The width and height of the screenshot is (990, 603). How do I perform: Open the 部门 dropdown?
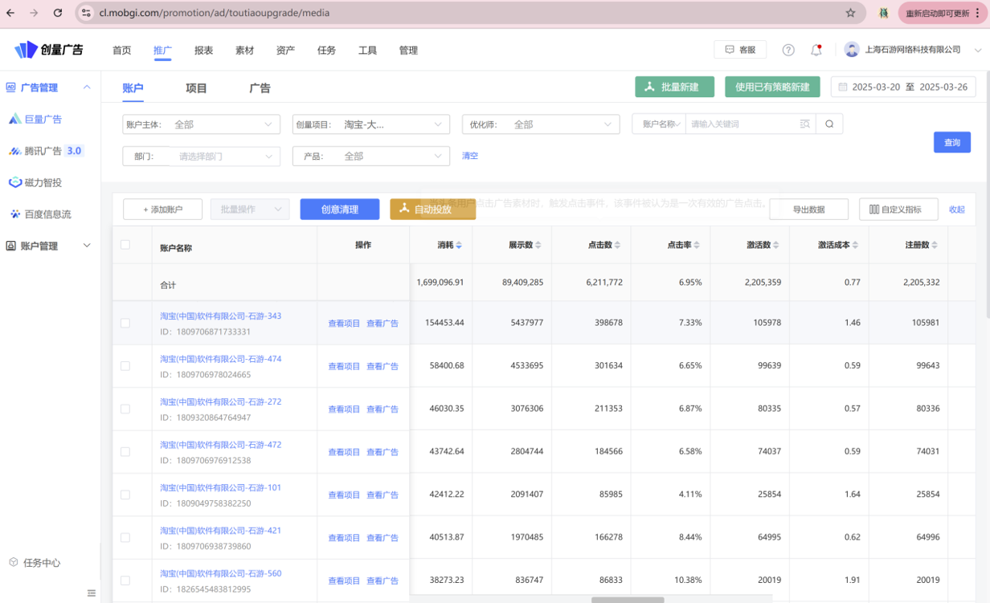[x=202, y=156]
